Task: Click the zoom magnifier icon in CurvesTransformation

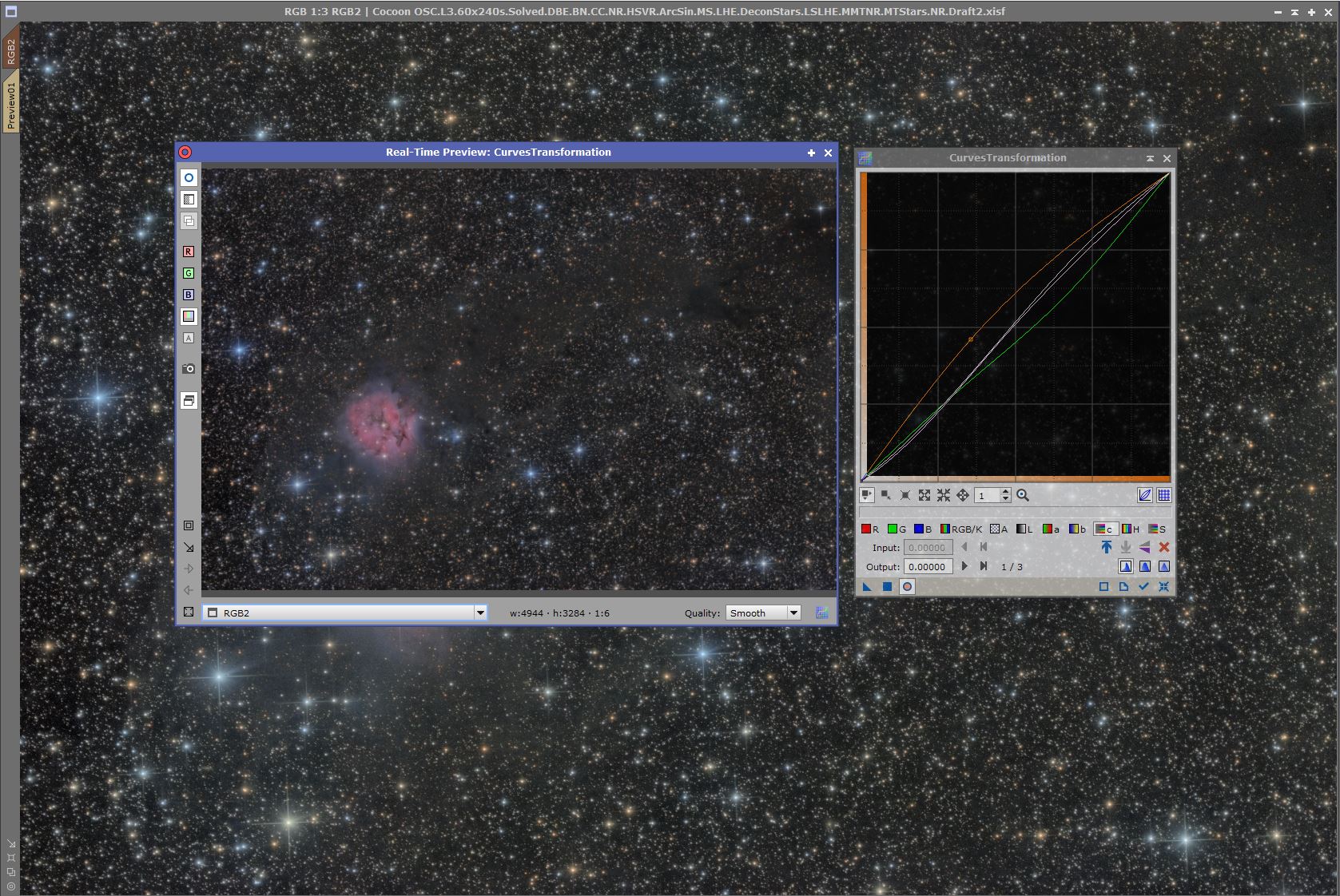Action: 1023,495
